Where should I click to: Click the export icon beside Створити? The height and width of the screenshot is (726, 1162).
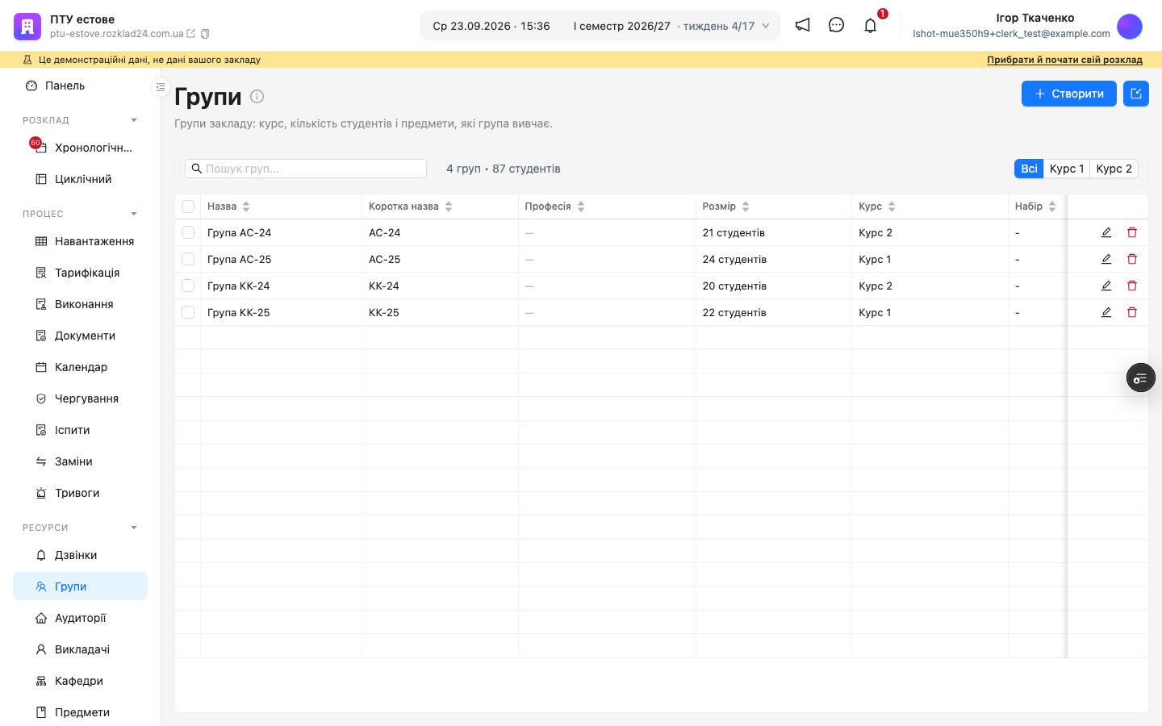1136,94
